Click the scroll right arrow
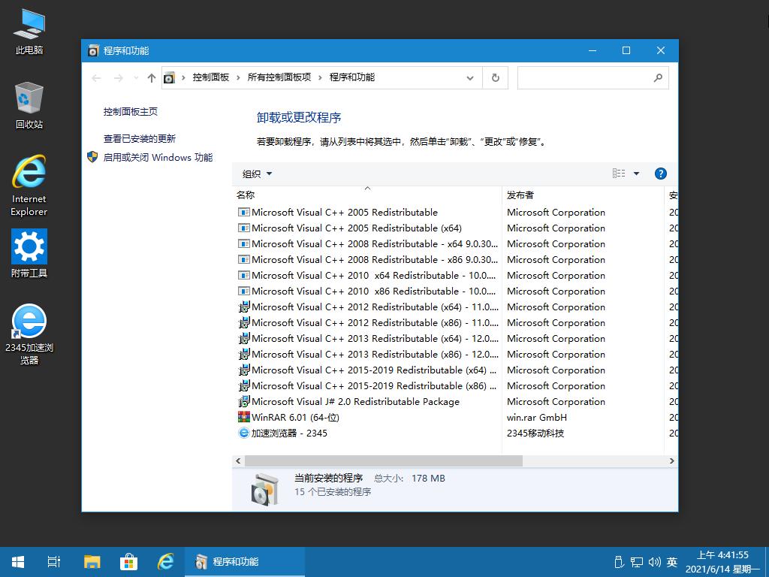This screenshot has height=577, width=769. [672, 461]
